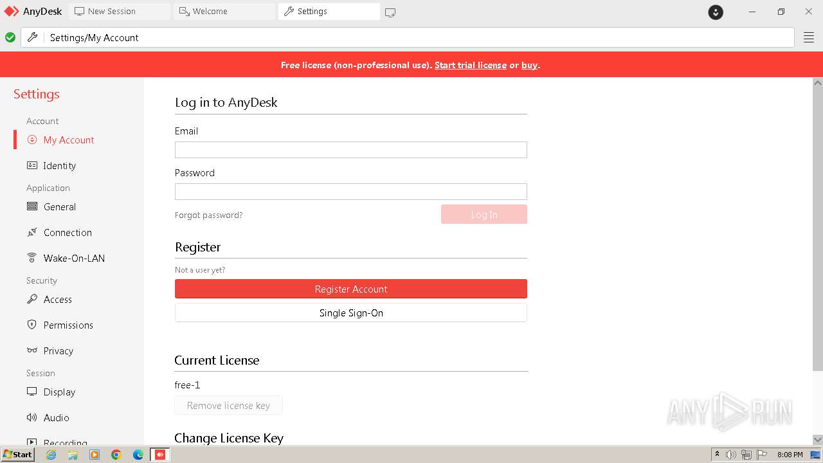The height and width of the screenshot is (463, 823).
Task: Open the media player taskbar icon
Action: [x=95, y=455]
